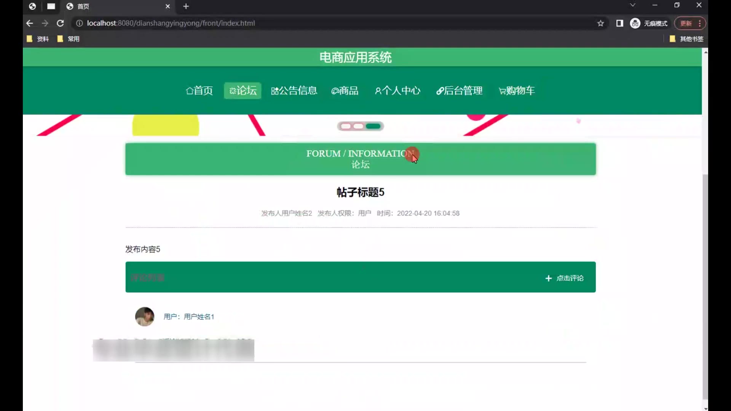
Task: Bookmark page with star icon
Action: (600, 23)
